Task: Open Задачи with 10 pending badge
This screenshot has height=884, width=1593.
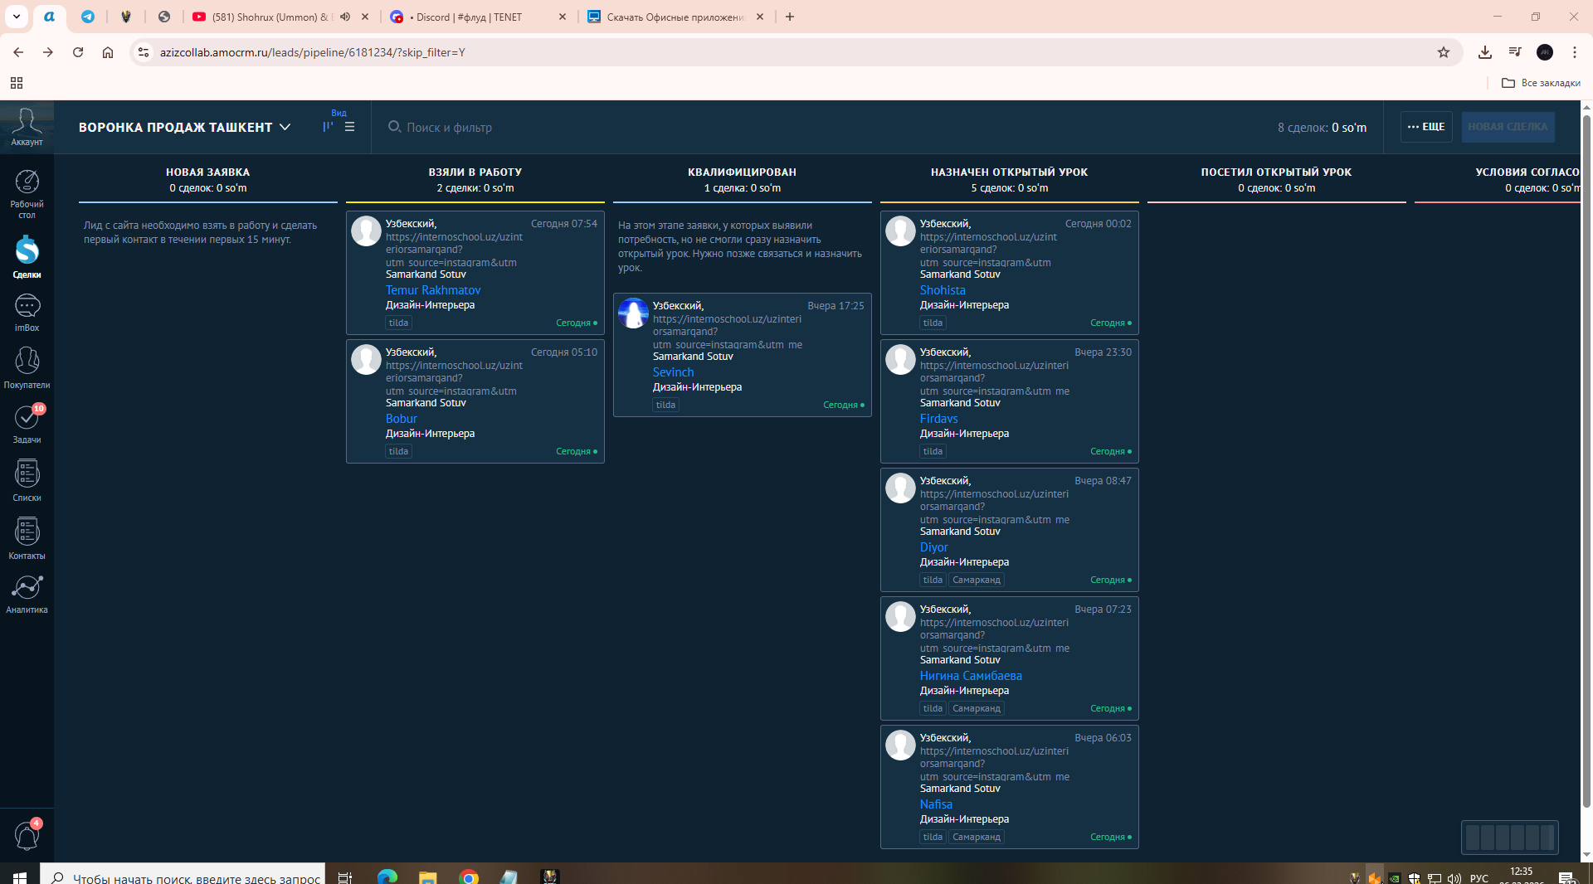Action: [27, 424]
